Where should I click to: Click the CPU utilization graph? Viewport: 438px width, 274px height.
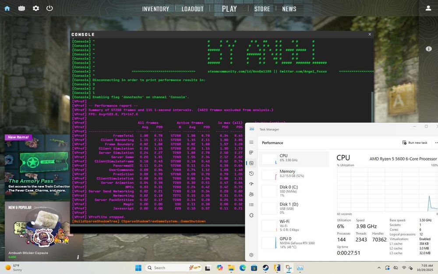click(x=388, y=189)
